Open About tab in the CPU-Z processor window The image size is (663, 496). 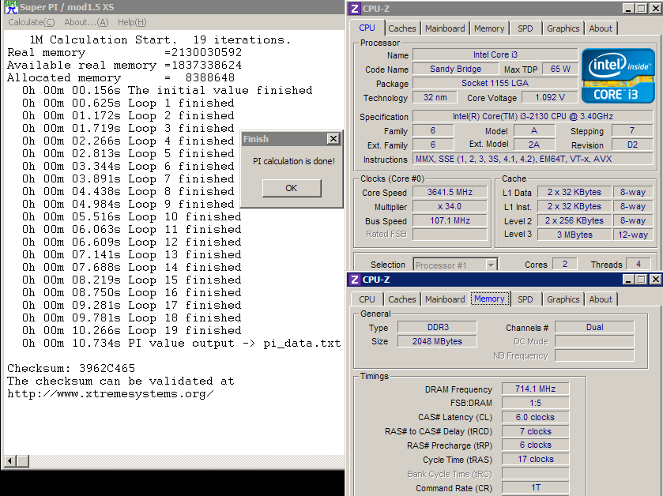pos(601,28)
